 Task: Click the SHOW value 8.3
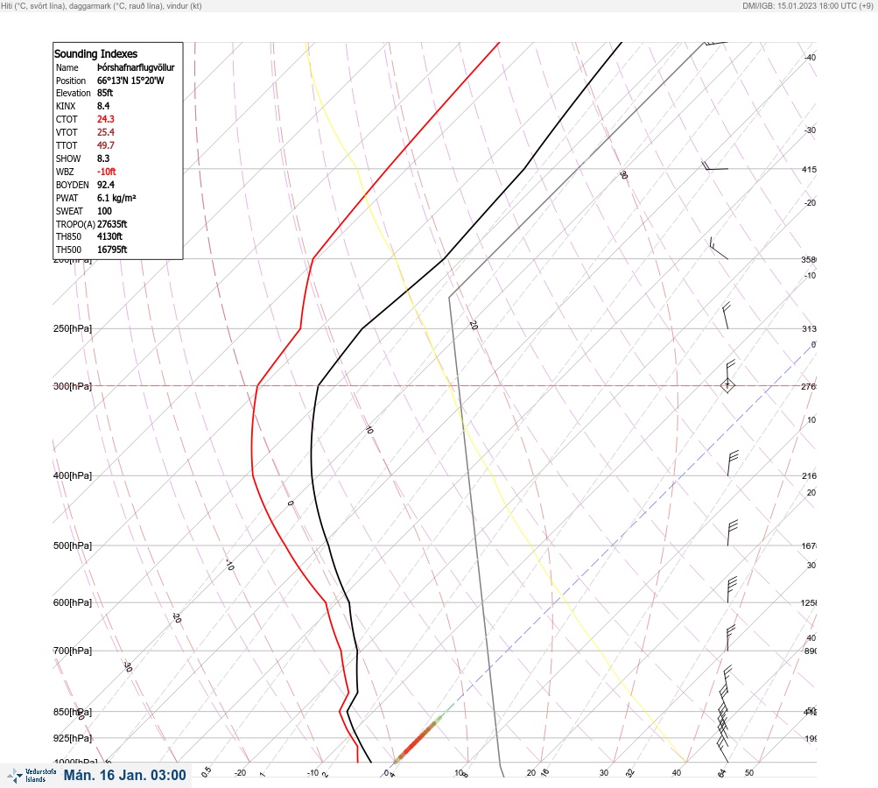103,158
